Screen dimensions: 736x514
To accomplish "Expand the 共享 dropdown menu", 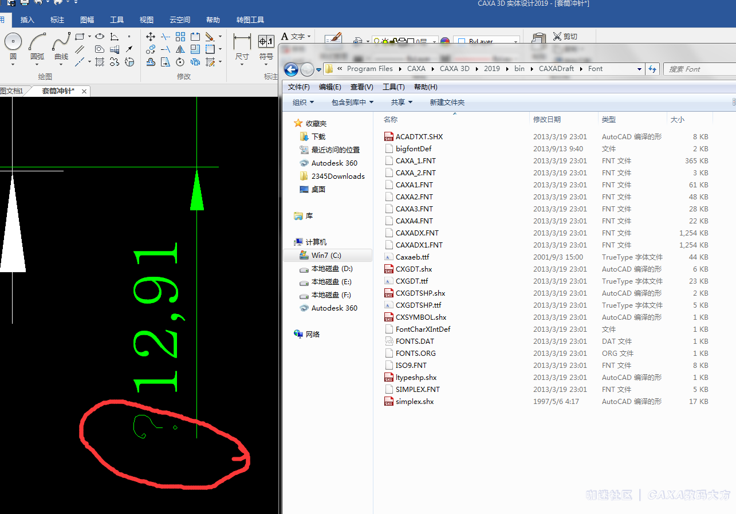I will click(402, 103).
